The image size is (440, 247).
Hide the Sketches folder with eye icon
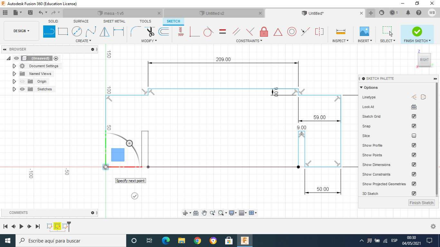[x=22, y=89]
